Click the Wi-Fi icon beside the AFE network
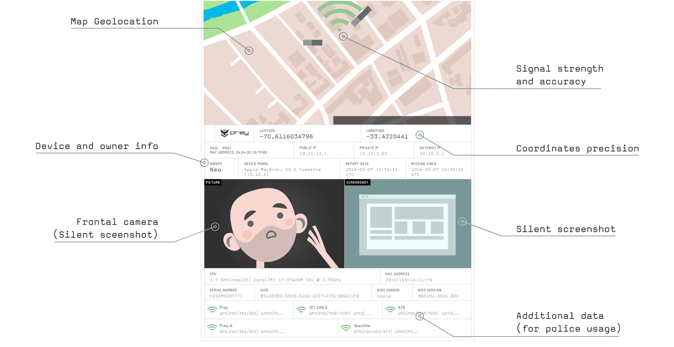The height and width of the screenshot is (347, 674). click(x=391, y=310)
